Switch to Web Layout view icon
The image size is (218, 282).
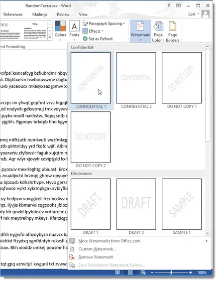click(143, 272)
